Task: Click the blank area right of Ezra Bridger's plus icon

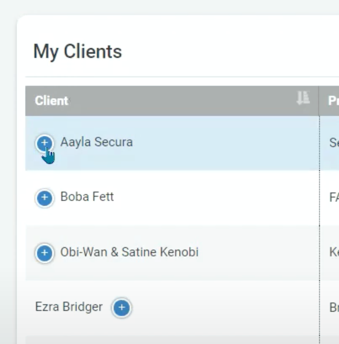Action: click(225, 308)
